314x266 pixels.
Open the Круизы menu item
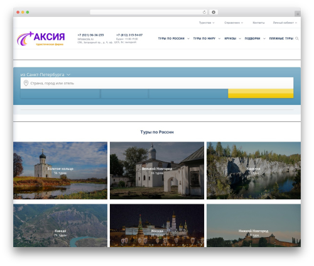230,38
